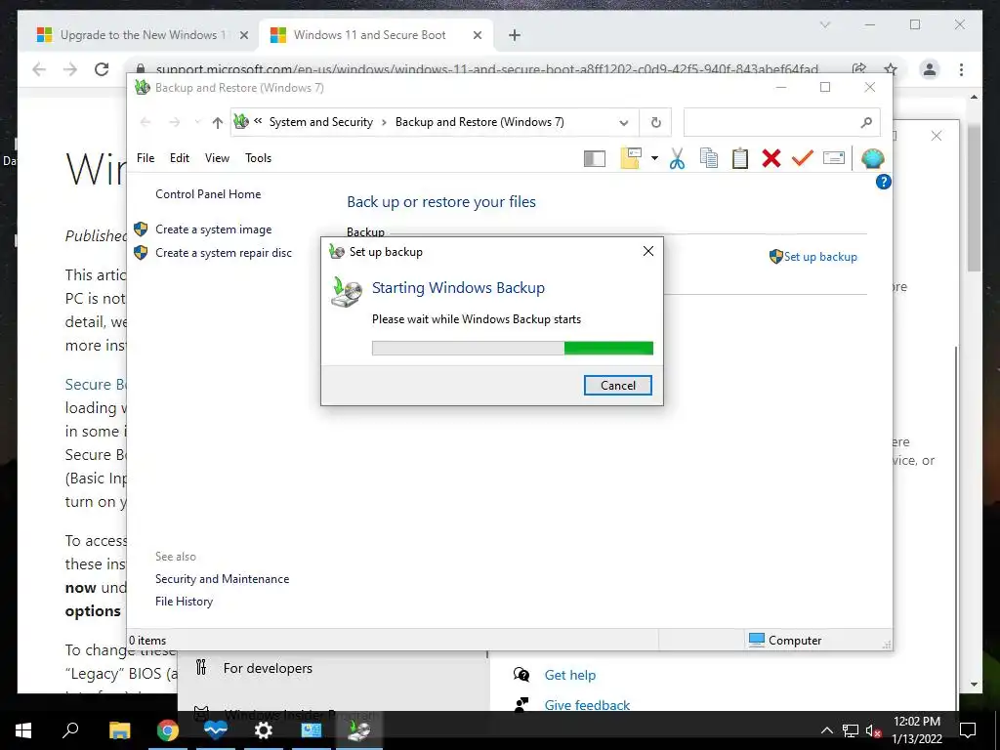
Task: Open the View menu
Action: click(217, 158)
